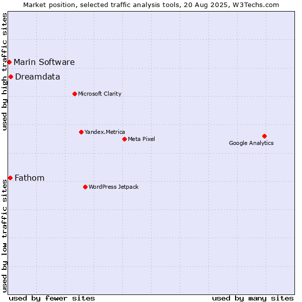
Task: Click the 'used by fewer sites' axis label
Action: (52, 298)
